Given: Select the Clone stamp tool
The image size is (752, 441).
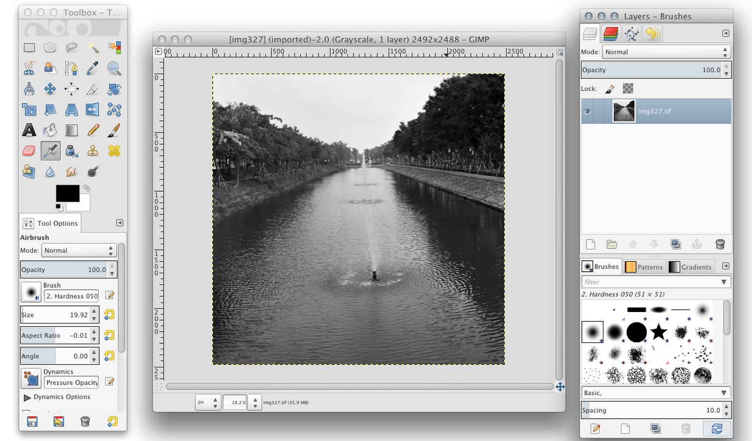Looking at the screenshot, I should pos(93,151).
